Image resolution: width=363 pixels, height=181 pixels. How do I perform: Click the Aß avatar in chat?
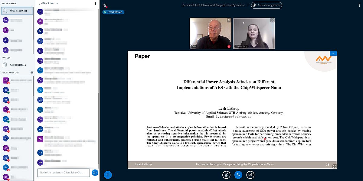point(40,139)
